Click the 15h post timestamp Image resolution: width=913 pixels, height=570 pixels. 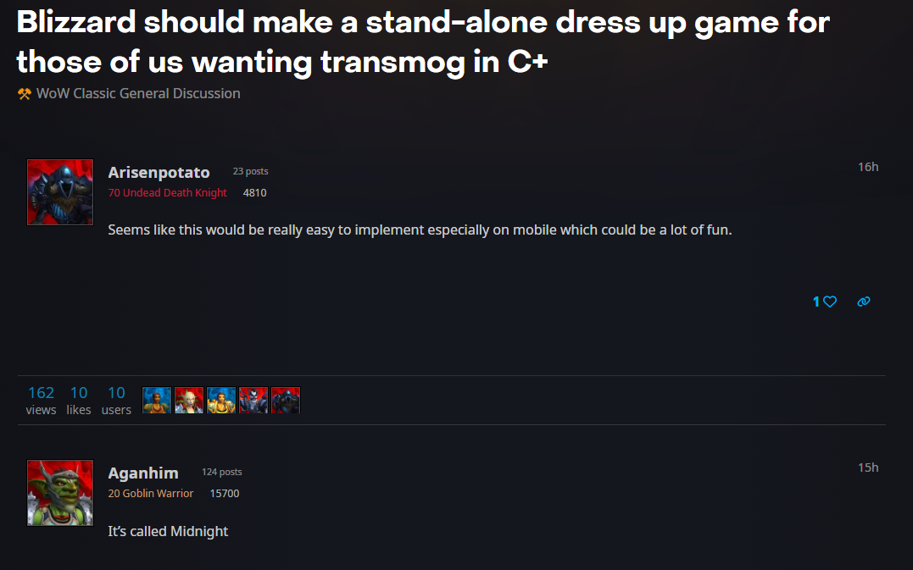(x=867, y=468)
